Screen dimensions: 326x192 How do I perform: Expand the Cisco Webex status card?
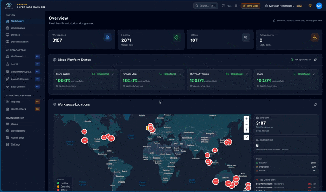coord(113,74)
